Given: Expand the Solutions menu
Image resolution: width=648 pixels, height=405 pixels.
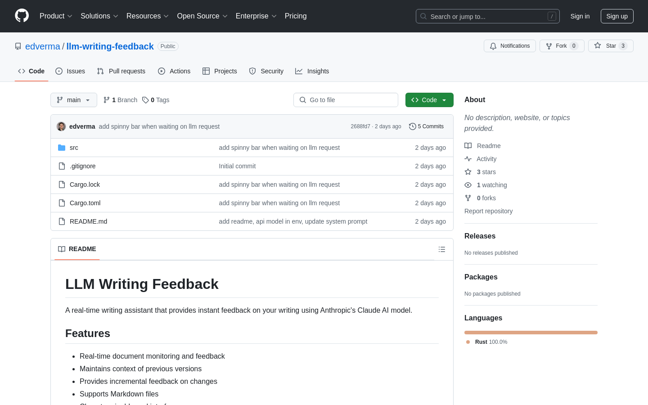Looking at the screenshot, I should coord(99,16).
